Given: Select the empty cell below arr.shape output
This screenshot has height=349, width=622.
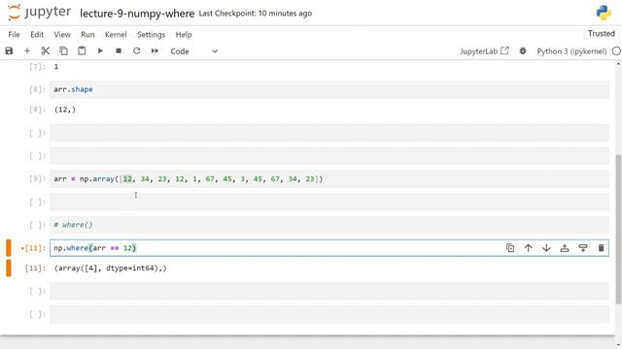Looking at the screenshot, I should tap(329, 133).
